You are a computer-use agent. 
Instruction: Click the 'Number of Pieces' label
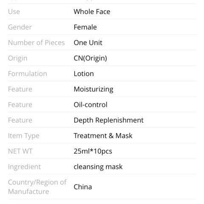pos(37,42)
